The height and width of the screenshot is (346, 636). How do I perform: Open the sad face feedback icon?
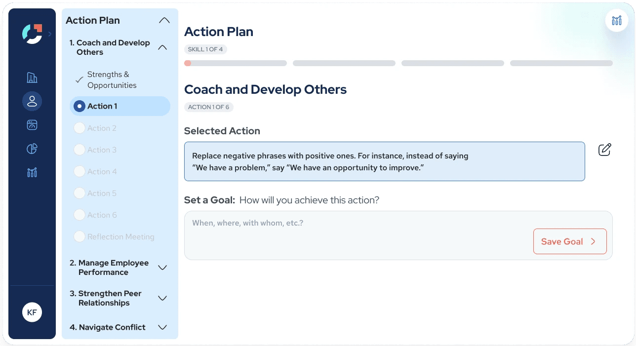tap(32, 125)
